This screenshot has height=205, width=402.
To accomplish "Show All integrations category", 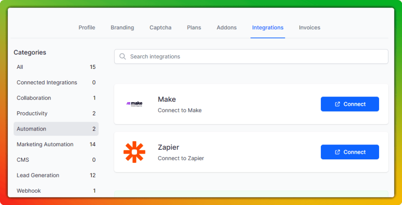I will point(56,67).
